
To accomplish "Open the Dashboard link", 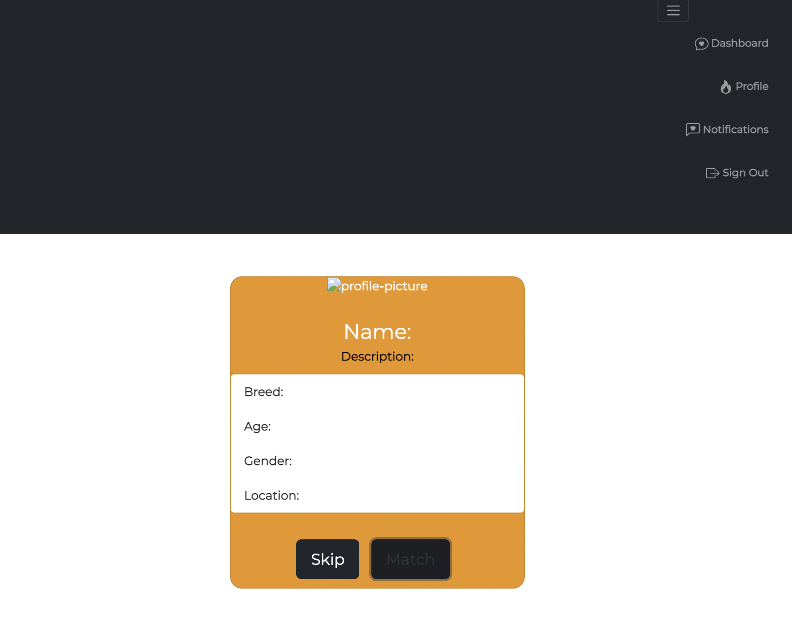I will (x=731, y=43).
